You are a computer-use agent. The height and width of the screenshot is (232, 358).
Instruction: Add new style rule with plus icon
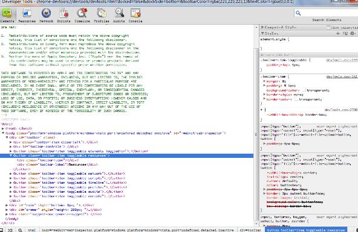click(x=338, y=33)
